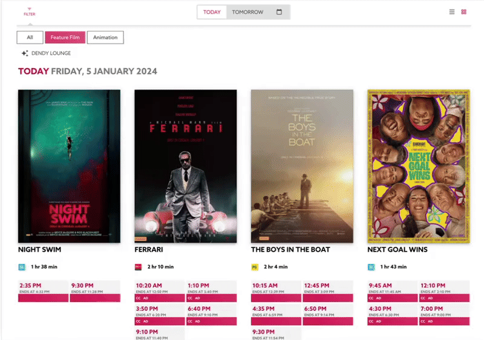Open the Next Goal Wins poster
The height and width of the screenshot is (340, 484).
coord(419,166)
